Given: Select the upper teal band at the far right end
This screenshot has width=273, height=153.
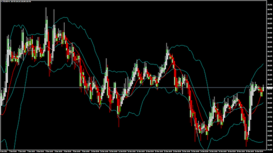Looking at the screenshot, I should (262, 65).
